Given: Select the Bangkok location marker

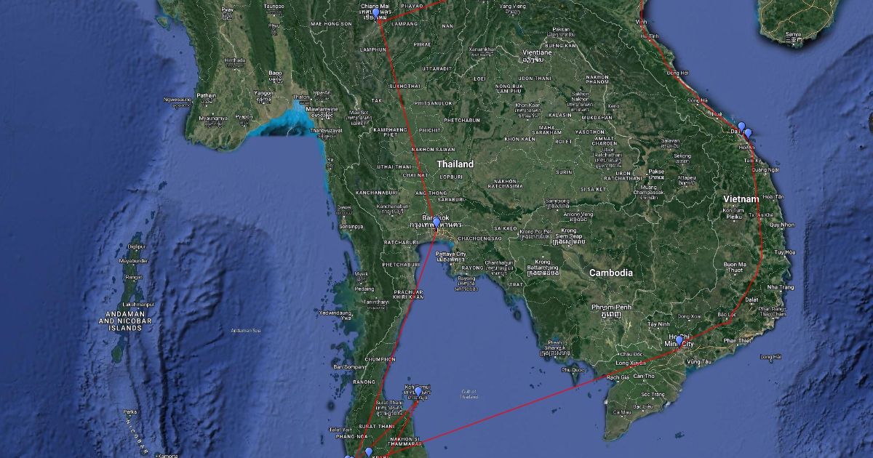Looking at the screenshot, I should pyautogui.click(x=436, y=222).
